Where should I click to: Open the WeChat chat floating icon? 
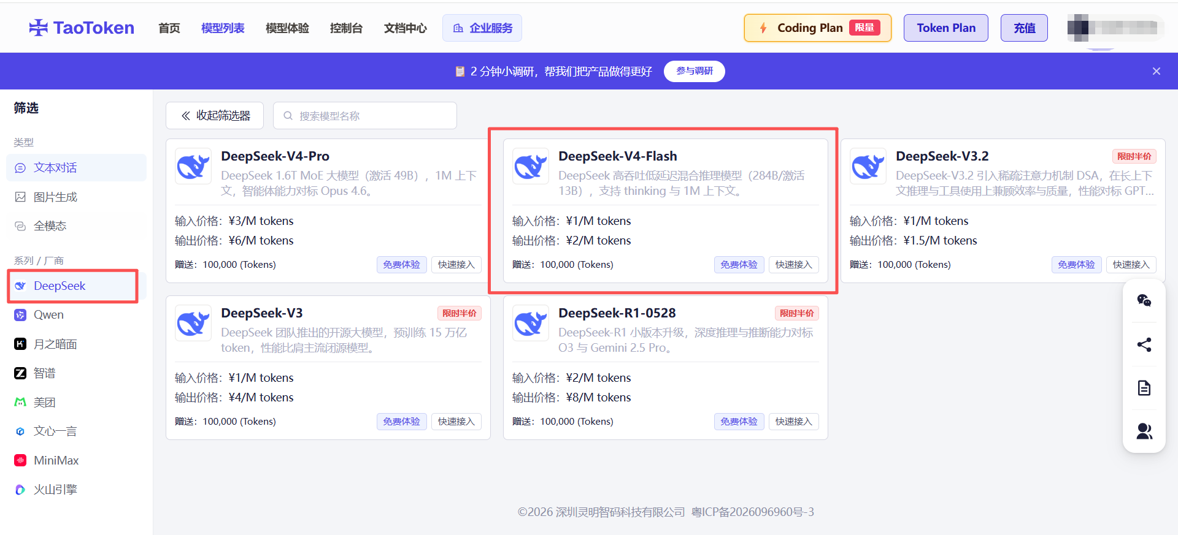(x=1144, y=300)
